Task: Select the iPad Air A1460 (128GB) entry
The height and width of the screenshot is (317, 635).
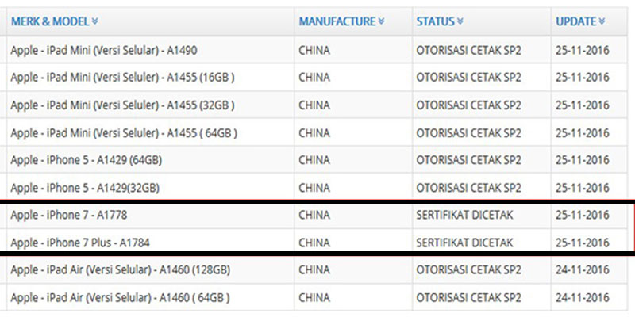Action: coord(121,270)
